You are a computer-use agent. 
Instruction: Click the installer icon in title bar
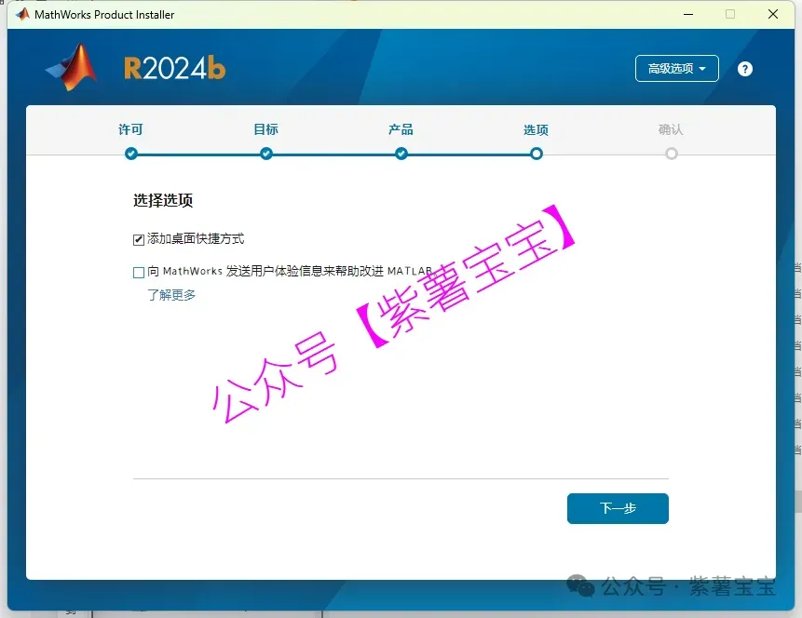22,14
